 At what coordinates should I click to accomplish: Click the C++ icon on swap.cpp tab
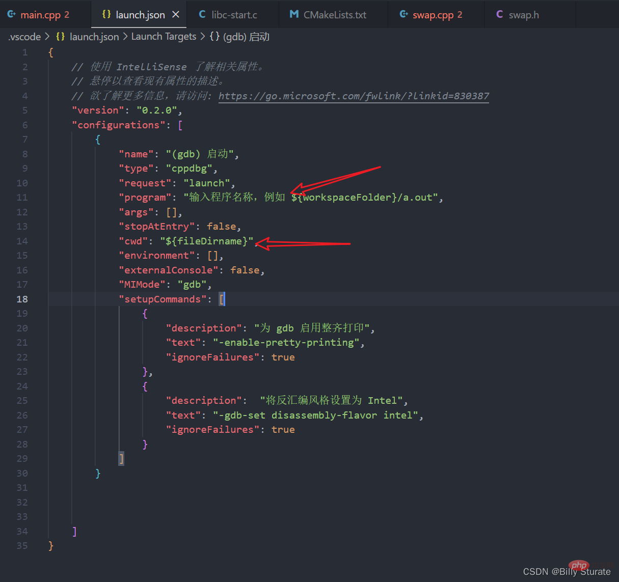(x=403, y=14)
